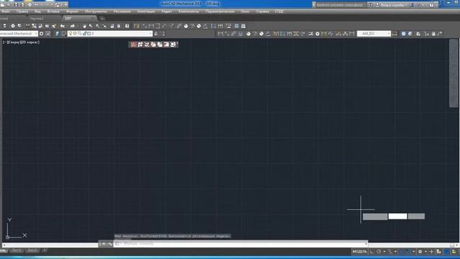Image resolution: width=460 pixels, height=259 pixels.
Task: Click the 2D каркас visual style control
Action: pyautogui.click(x=29, y=42)
